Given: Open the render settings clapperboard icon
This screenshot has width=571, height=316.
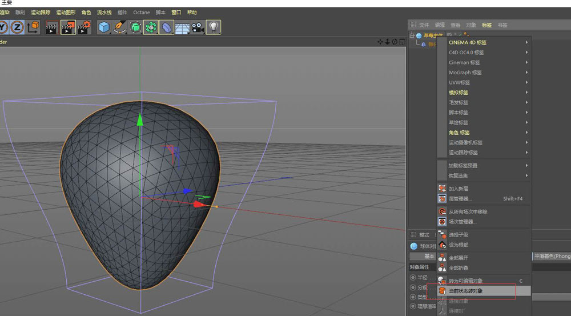Looking at the screenshot, I should tap(84, 27).
